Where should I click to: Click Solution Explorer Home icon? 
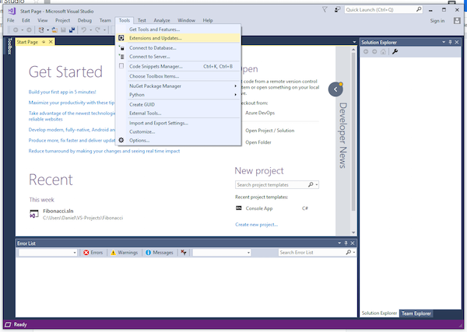[x=383, y=51]
